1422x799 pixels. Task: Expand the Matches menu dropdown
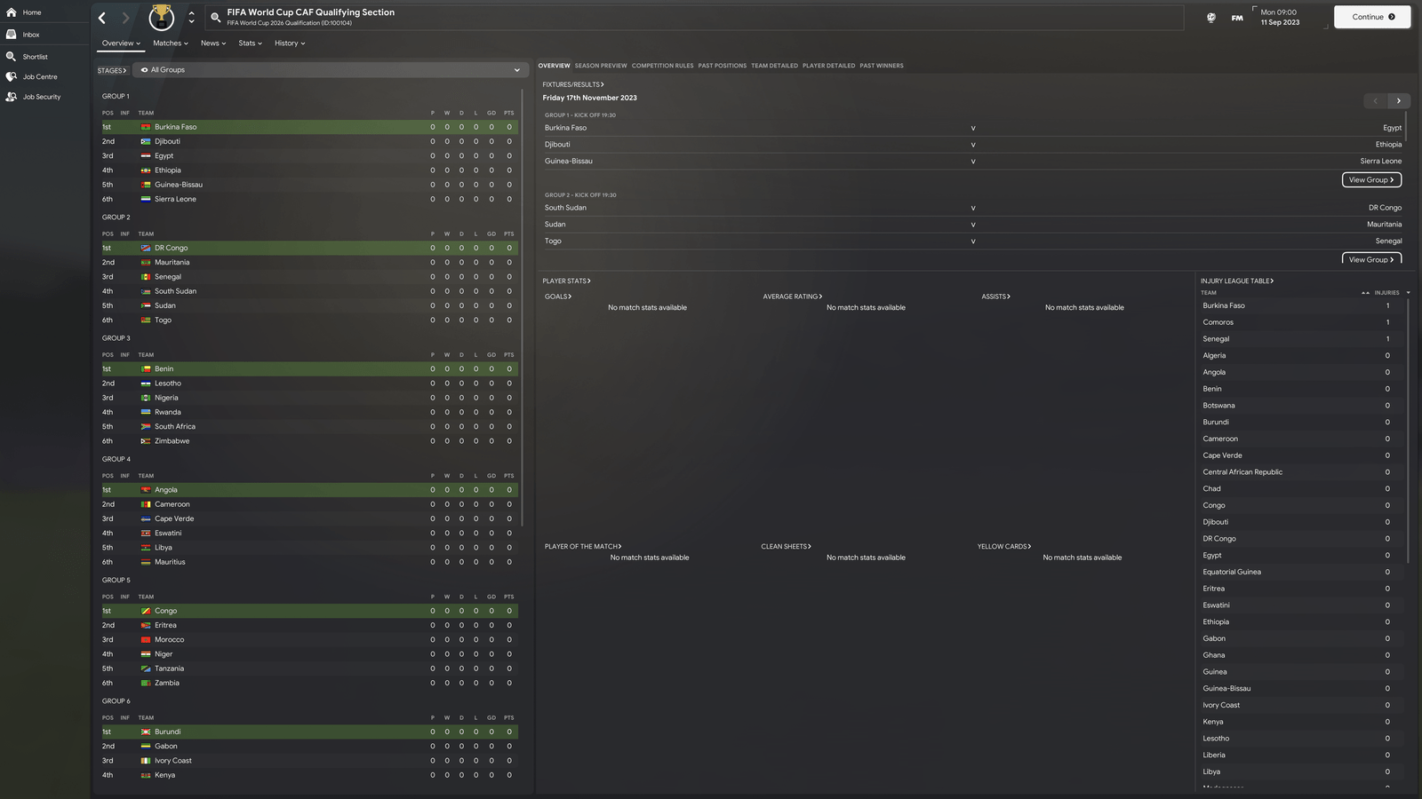pyautogui.click(x=170, y=44)
